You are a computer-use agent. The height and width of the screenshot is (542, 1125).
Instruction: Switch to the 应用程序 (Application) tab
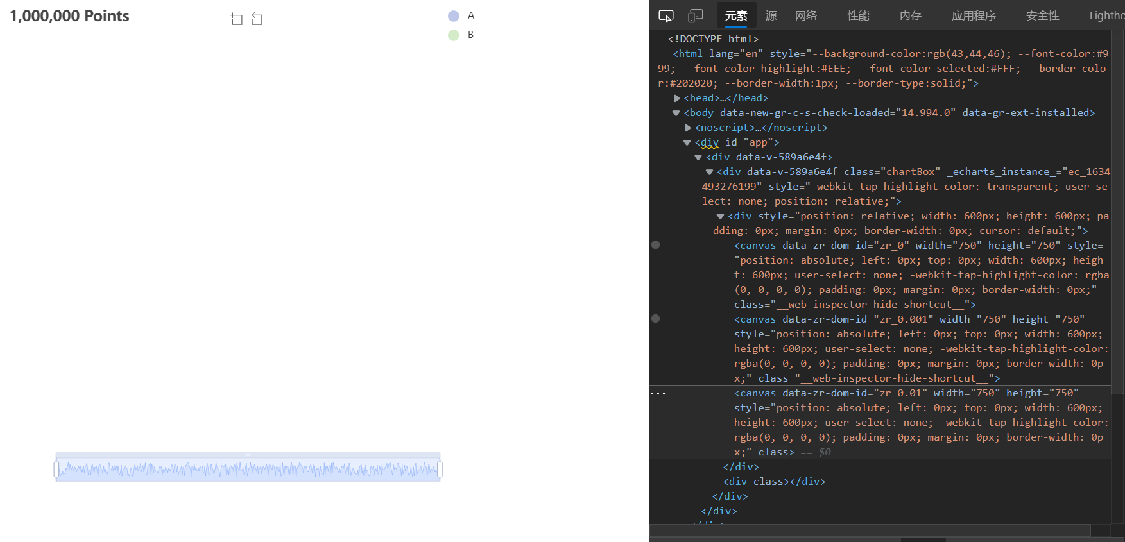coord(974,15)
